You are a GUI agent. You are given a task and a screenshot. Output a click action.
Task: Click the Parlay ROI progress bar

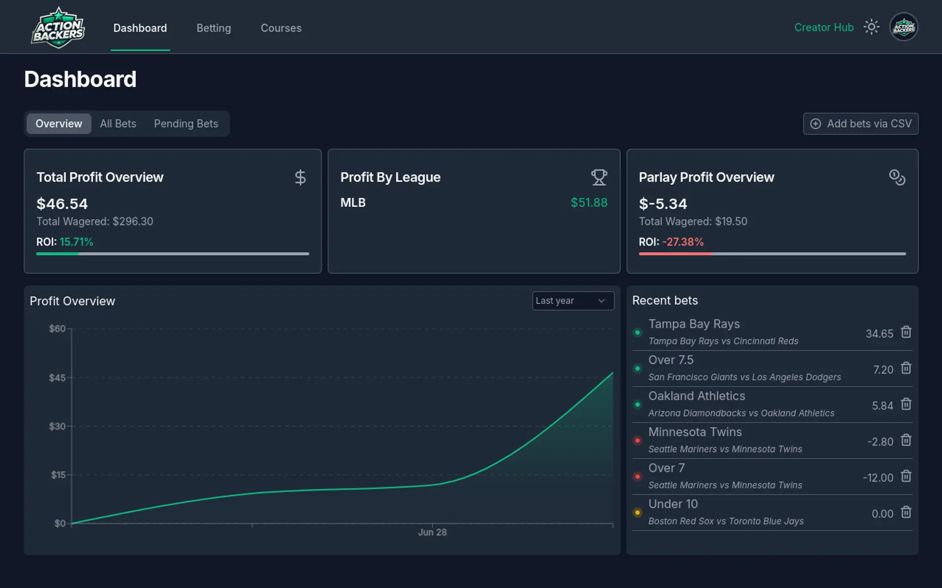[772, 254]
